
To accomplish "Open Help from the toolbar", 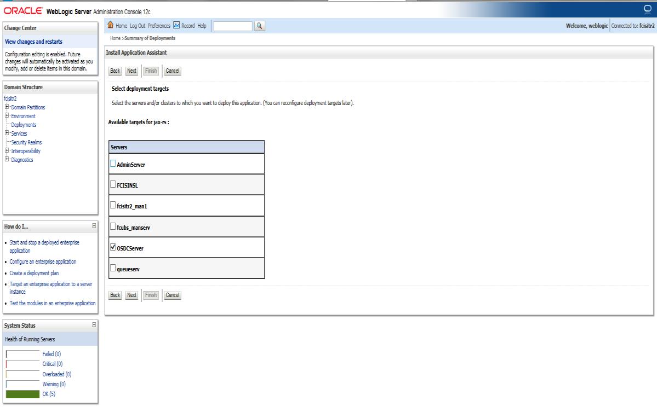I will pyautogui.click(x=202, y=26).
